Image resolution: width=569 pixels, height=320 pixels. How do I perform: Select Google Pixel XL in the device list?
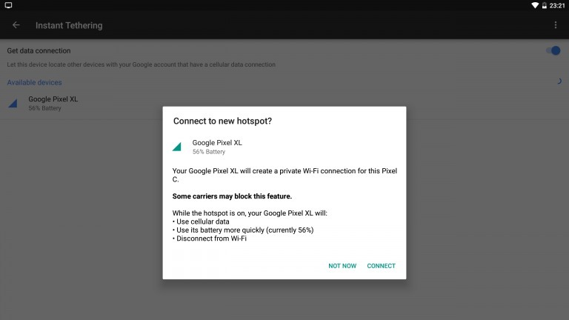pos(53,99)
